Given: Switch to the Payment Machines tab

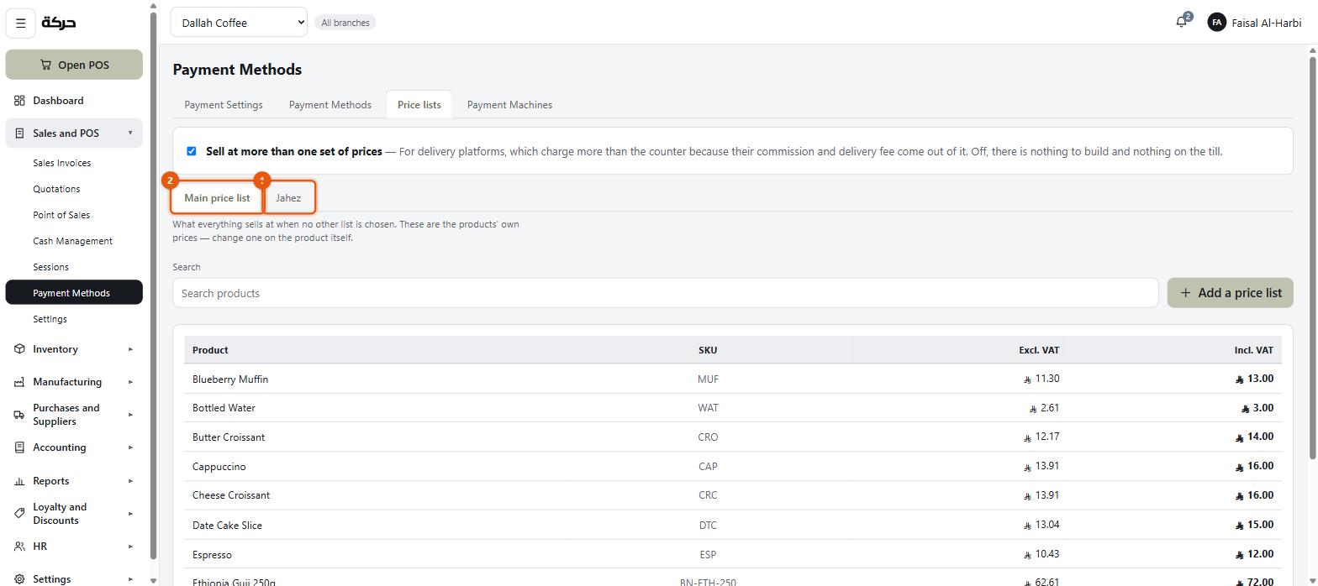Looking at the screenshot, I should 509,105.
